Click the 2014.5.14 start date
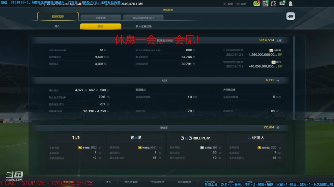This screenshot has width=334, height=187. point(266,40)
